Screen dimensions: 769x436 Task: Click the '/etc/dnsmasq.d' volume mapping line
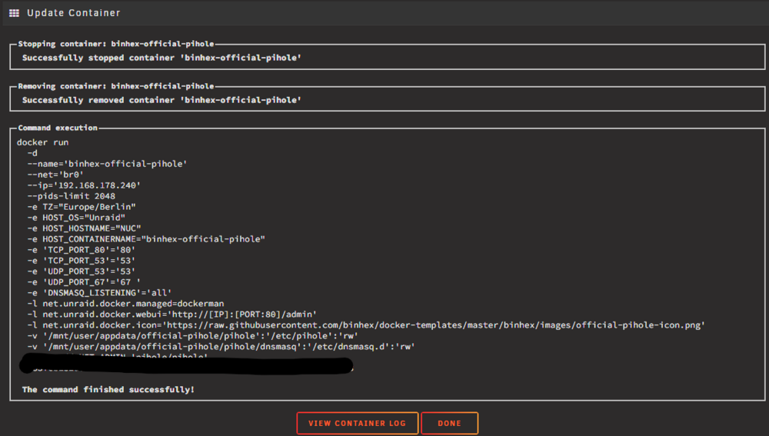pos(221,348)
